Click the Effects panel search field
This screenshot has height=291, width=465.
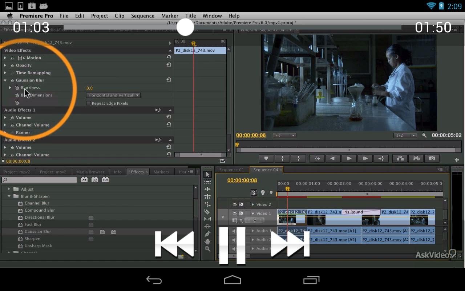pyautogui.click(x=39, y=180)
